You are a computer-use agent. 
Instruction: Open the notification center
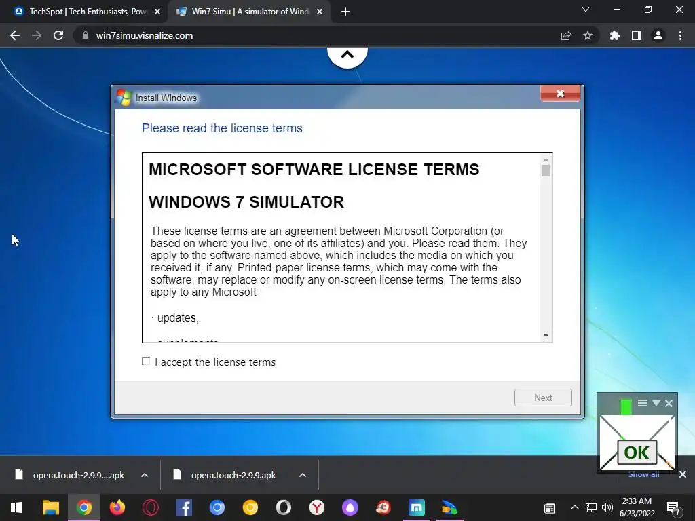tap(674, 507)
